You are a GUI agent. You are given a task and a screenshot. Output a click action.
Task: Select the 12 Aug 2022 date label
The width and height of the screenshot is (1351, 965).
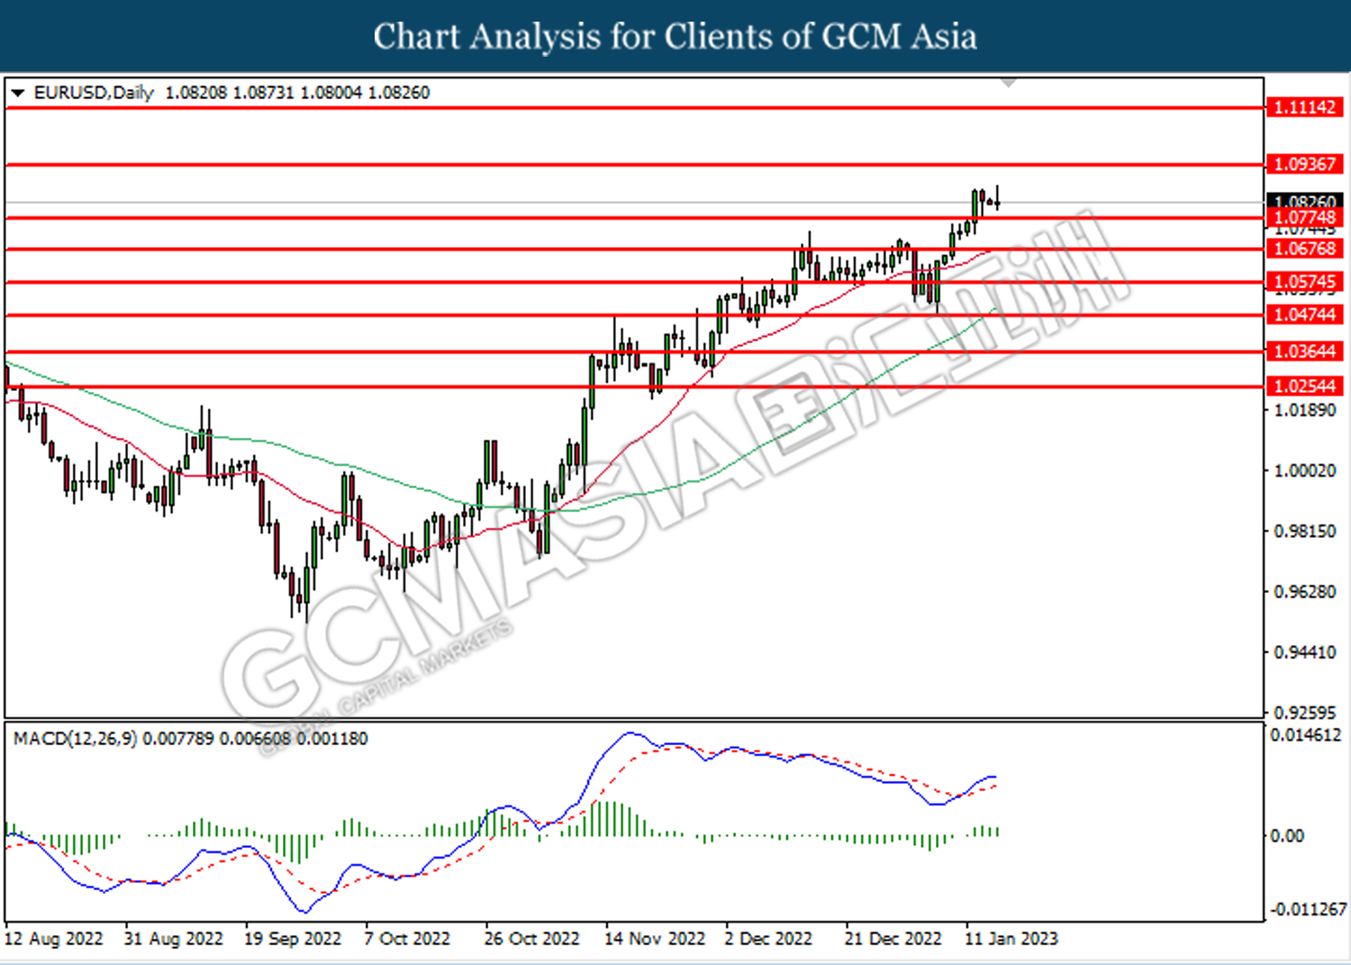tap(54, 939)
